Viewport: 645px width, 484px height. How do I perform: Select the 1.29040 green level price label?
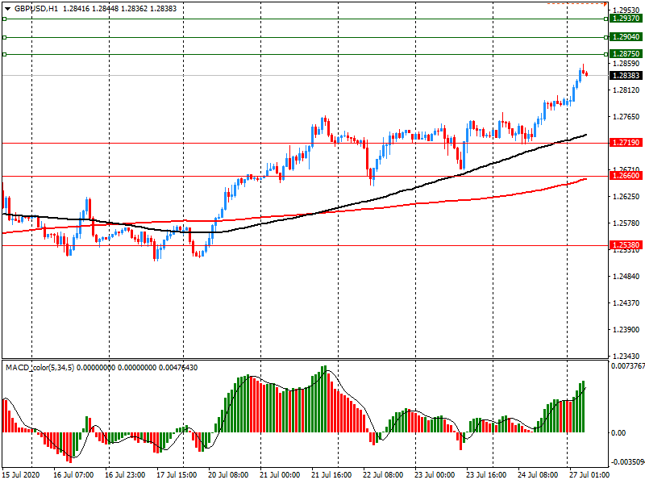[x=626, y=37]
